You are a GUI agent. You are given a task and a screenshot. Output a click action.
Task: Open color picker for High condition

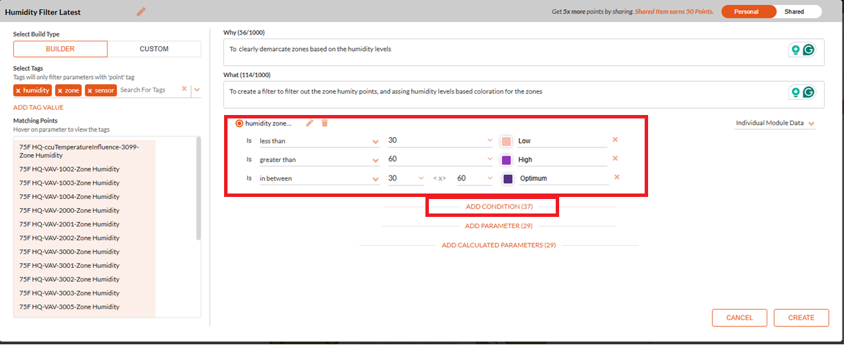click(x=506, y=160)
